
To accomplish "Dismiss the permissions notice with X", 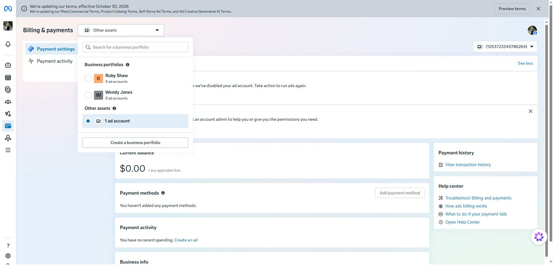I will click(531, 111).
